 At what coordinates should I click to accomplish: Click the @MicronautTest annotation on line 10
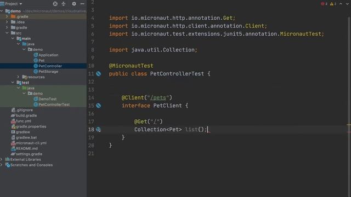click(x=131, y=66)
